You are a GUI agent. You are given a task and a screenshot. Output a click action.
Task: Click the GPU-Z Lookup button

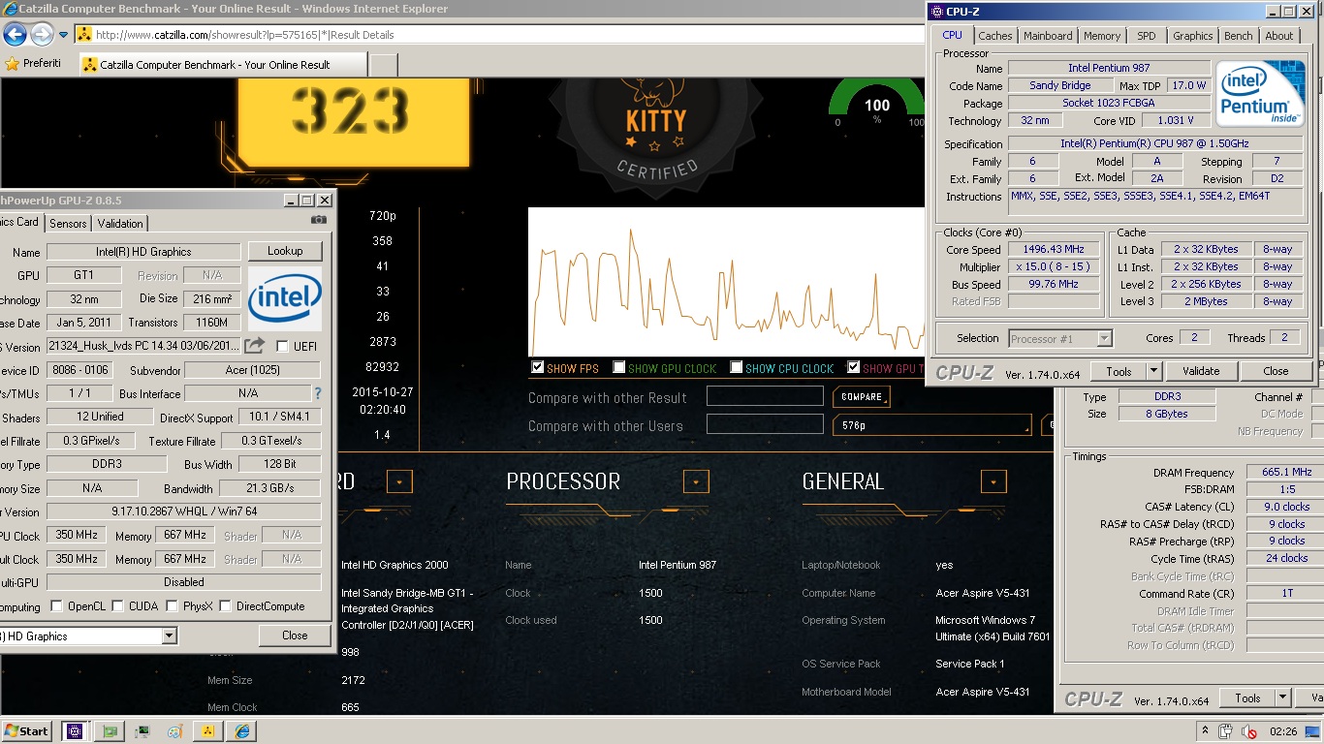click(285, 251)
